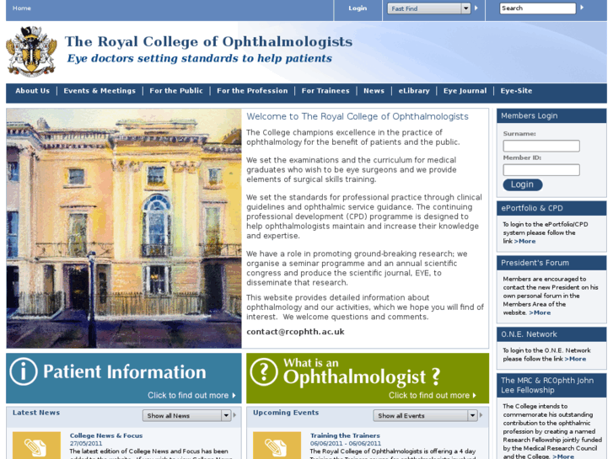This screenshot has height=459, width=613.
Task: Follow the ePortfolio & CPD More link
Action: 525,241
